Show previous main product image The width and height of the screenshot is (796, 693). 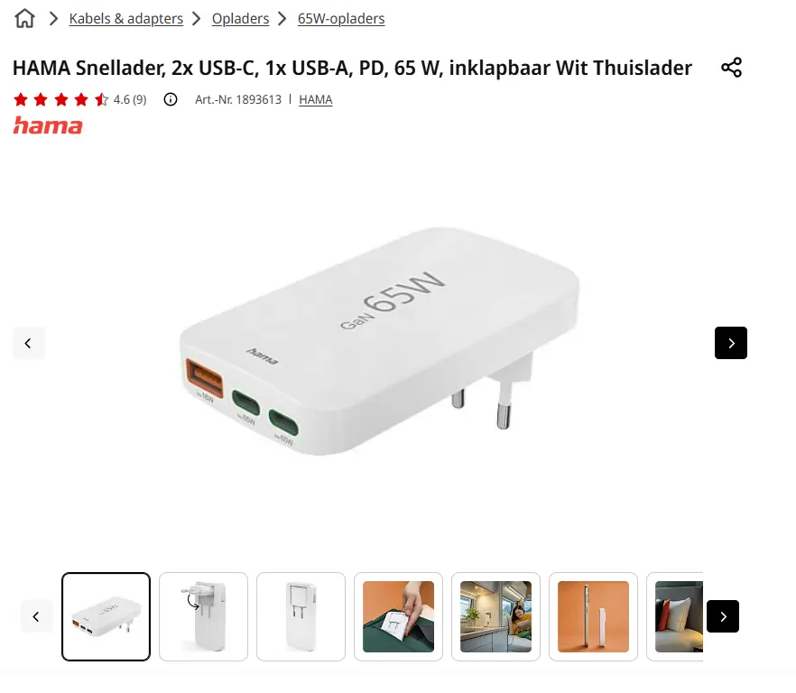(x=29, y=343)
